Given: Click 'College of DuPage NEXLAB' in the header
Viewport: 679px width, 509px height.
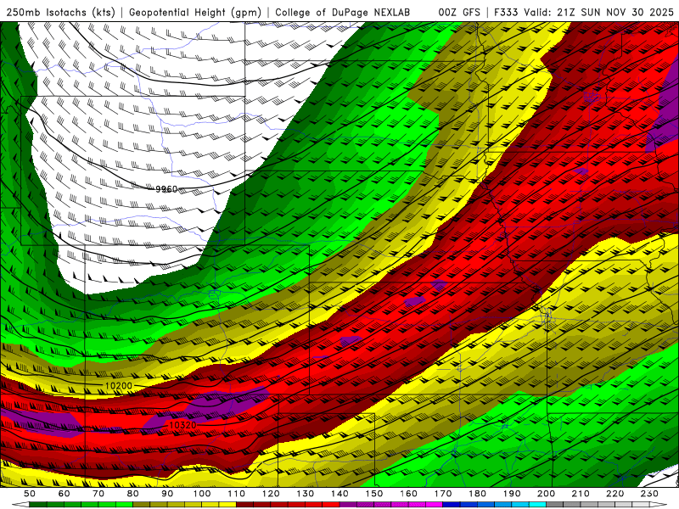Looking at the screenshot, I should click(x=343, y=12).
